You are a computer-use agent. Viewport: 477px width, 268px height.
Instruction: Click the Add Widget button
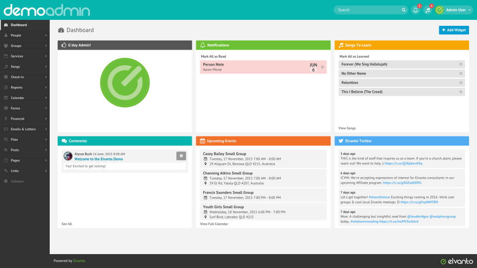[454, 30]
